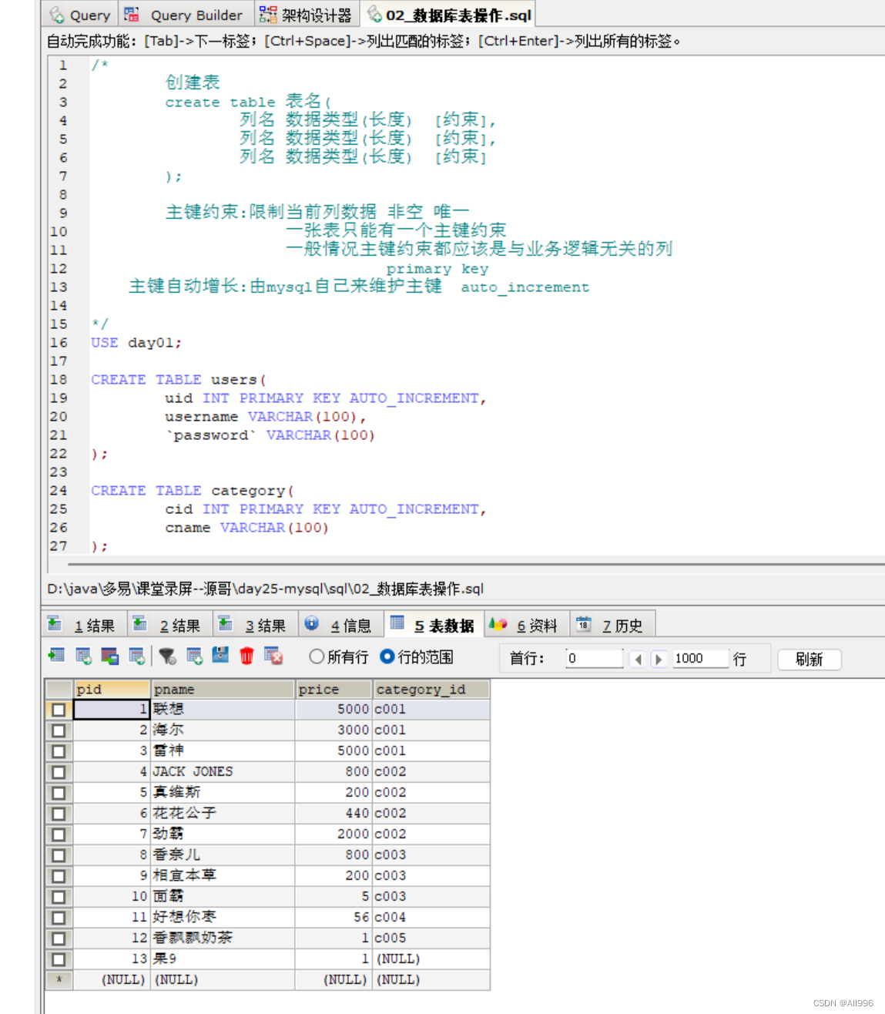Click the price column header

(x=334, y=689)
